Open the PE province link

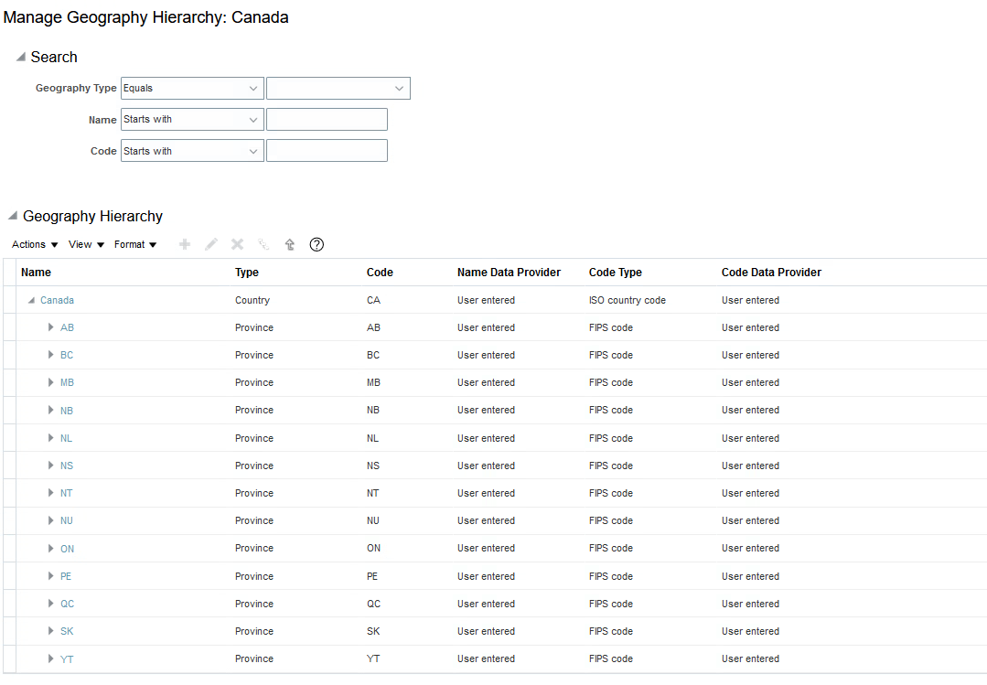coord(66,576)
